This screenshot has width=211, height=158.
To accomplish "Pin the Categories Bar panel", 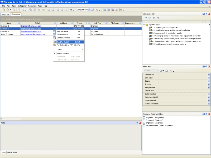I will tap(206, 14).
